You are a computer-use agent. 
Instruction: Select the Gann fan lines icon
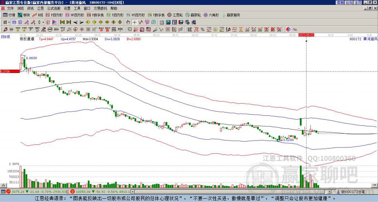tap(136, 29)
